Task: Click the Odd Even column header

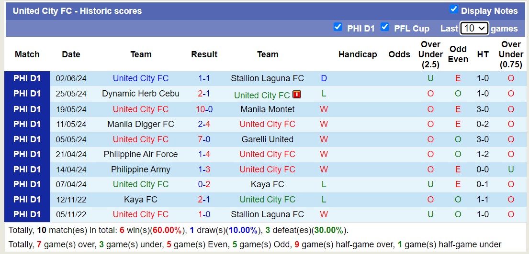Action: coord(458,54)
